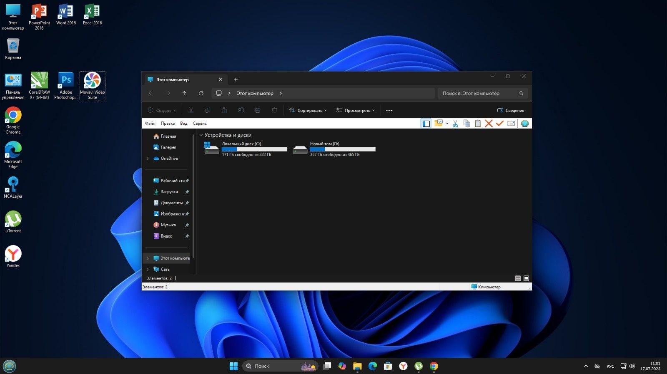Image resolution: width=667 pixels, height=374 pixels.
Task: Click the C: drive usage bar
Action: pyautogui.click(x=254, y=149)
